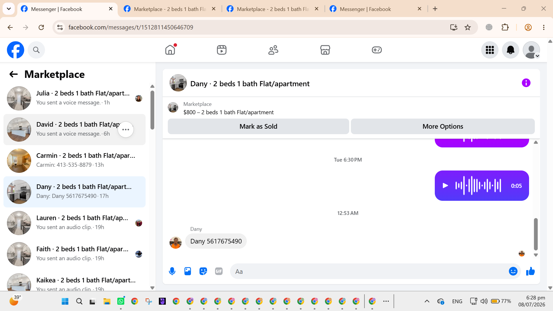Click the chat list scrollbar
Viewport: 553px width, 311px height.
(x=152, y=110)
